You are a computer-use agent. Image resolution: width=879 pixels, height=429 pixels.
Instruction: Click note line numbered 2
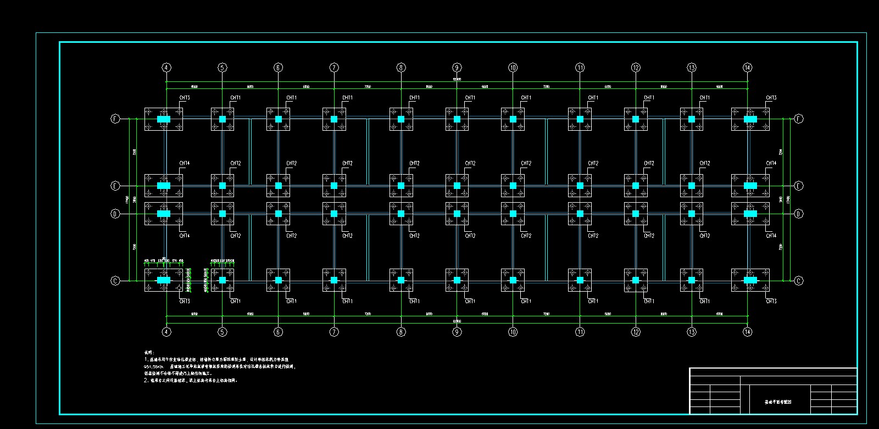click(x=190, y=380)
